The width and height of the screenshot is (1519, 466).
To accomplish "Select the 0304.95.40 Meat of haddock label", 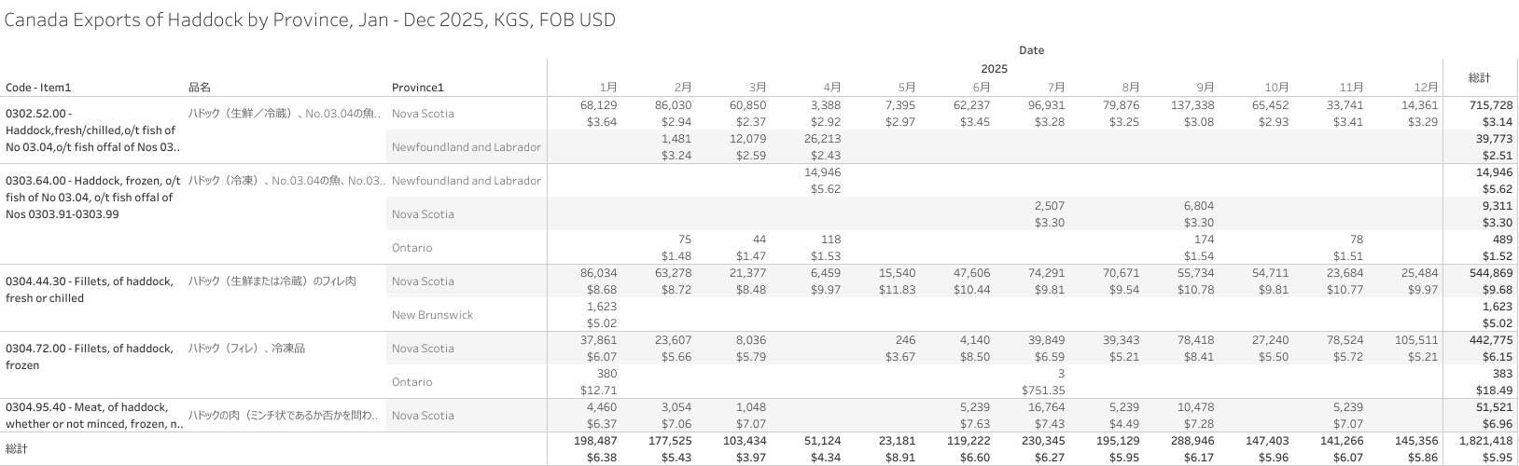I will click(91, 416).
